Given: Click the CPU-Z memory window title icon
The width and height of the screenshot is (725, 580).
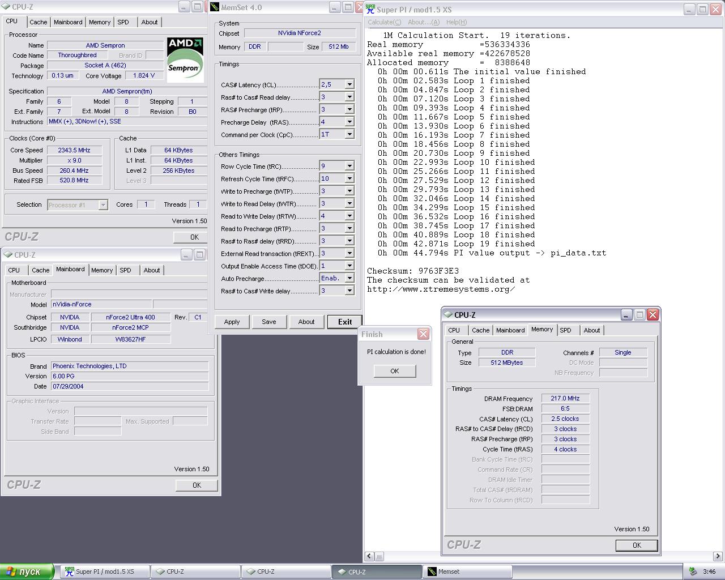Looking at the screenshot, I should (448, 315).
